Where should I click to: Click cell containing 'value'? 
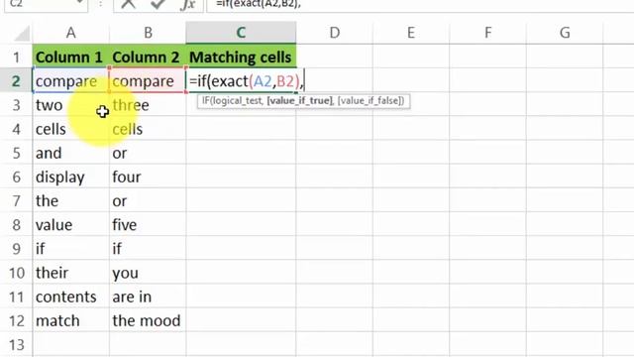70,225
